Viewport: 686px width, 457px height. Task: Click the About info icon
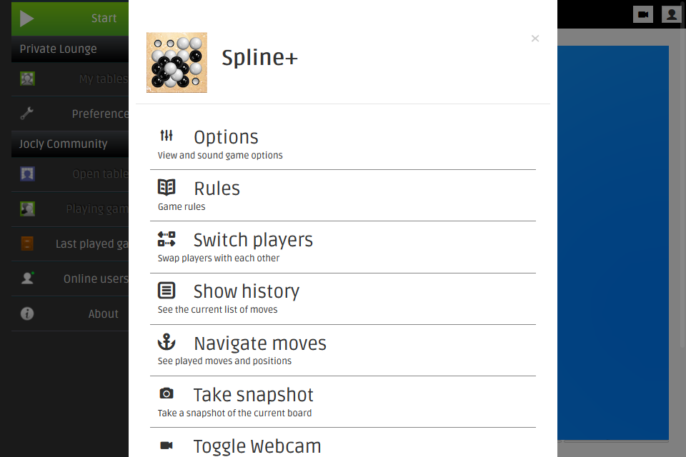(27, 313)
